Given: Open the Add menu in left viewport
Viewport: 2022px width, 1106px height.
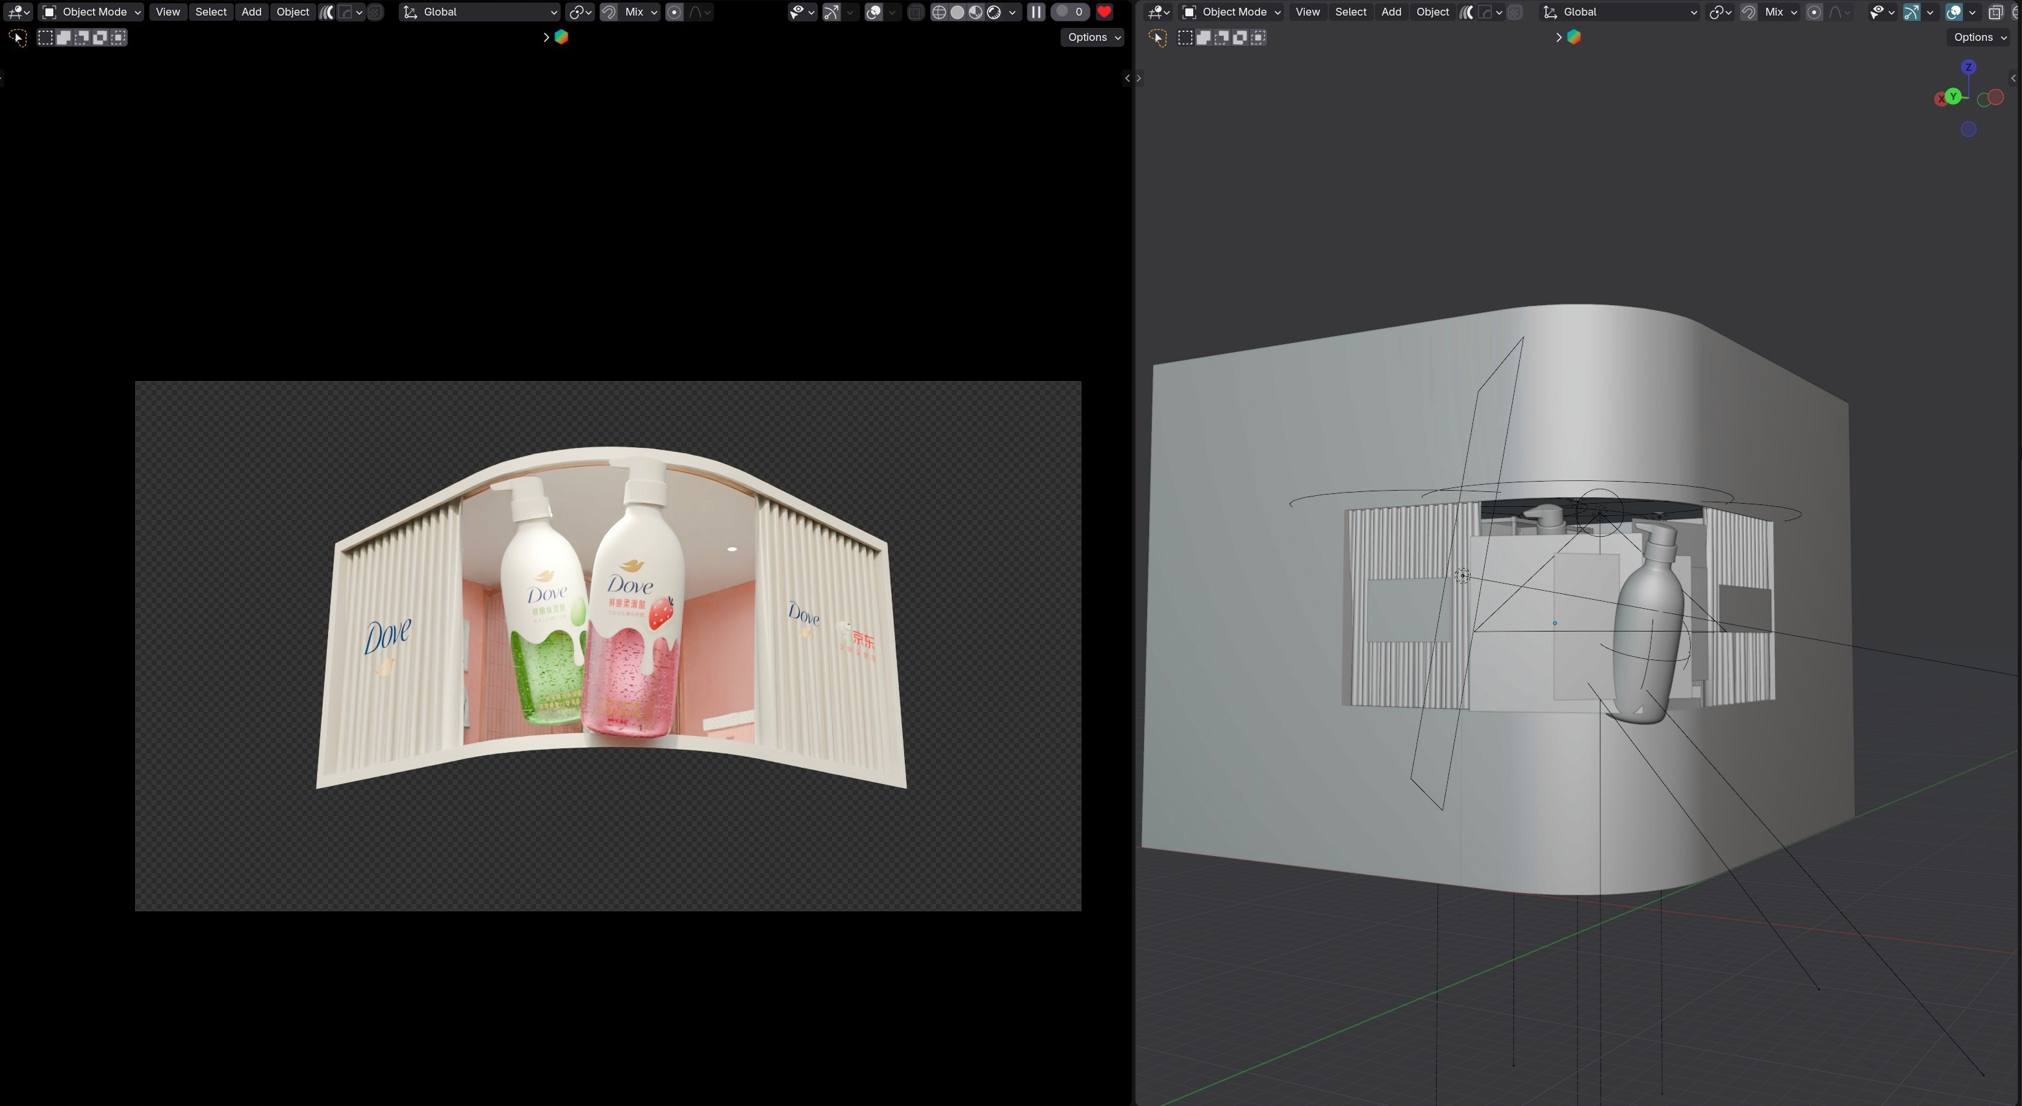Looking at the screenshot, I should pyautogui.click(x=251, y=12).
